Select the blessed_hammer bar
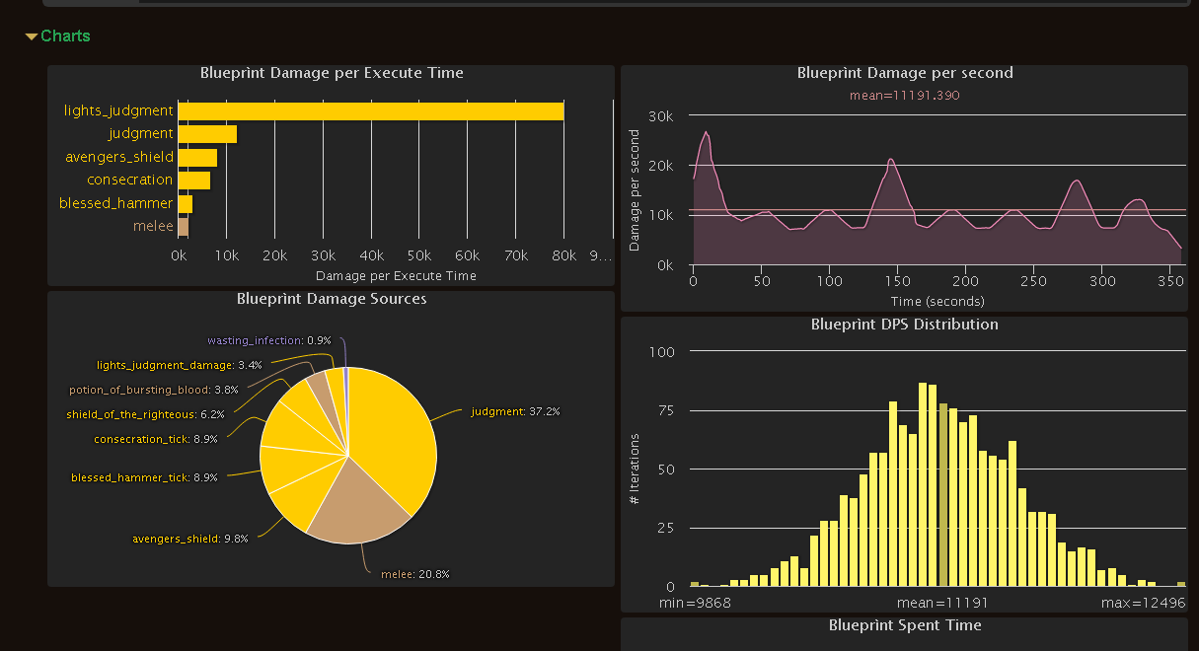Viewport: 1199px width, 651px height. tap(185, 203)
